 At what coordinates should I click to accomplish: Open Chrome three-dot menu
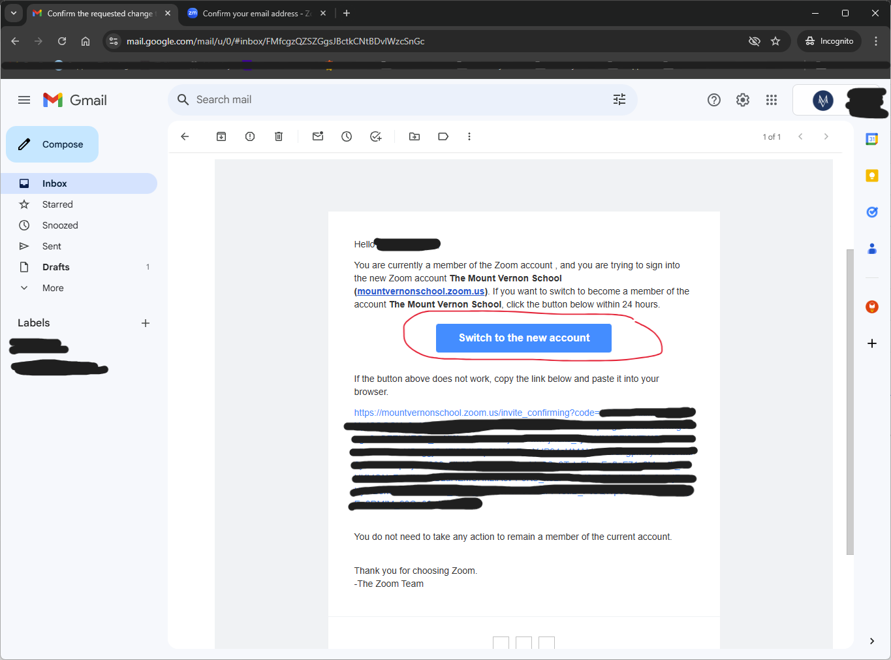click(876, 41)
